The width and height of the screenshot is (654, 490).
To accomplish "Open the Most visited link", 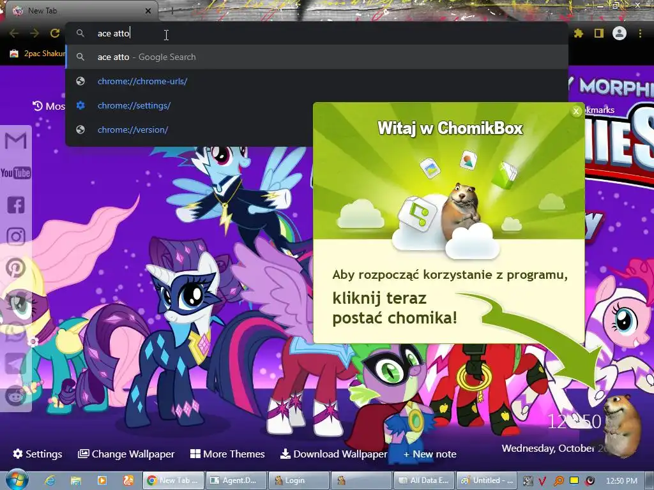I will (x=49, y=107).
